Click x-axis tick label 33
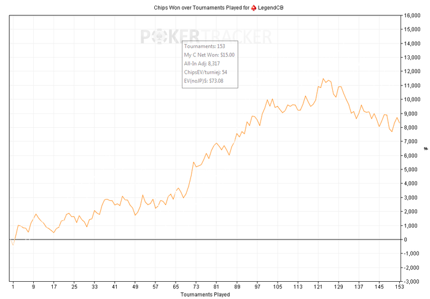 click(95, 287)
